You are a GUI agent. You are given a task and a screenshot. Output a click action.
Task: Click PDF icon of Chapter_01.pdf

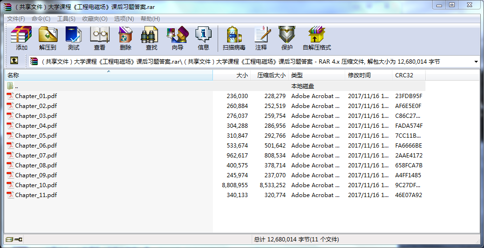pyautogui.click(x=10, y=96)
